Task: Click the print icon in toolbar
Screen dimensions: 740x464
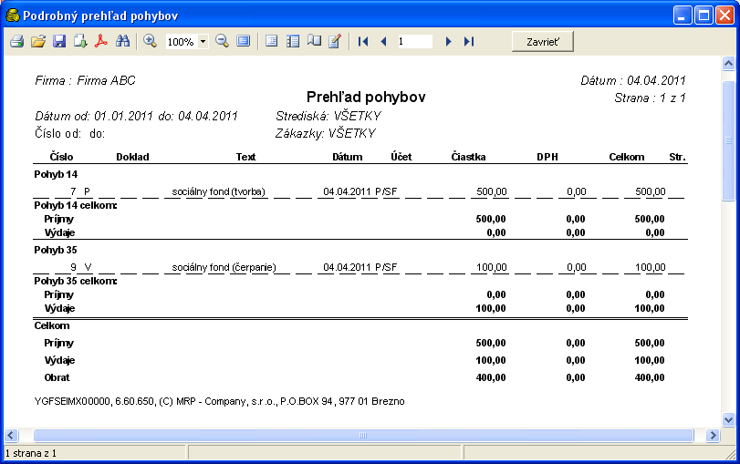Action: pos(16,42)
